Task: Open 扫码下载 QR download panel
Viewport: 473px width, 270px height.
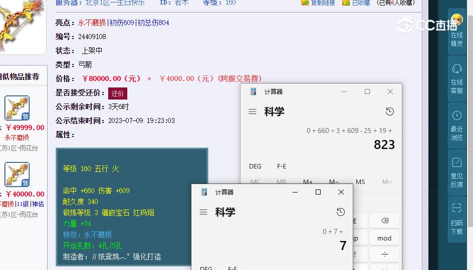Action: pos(456,219)
